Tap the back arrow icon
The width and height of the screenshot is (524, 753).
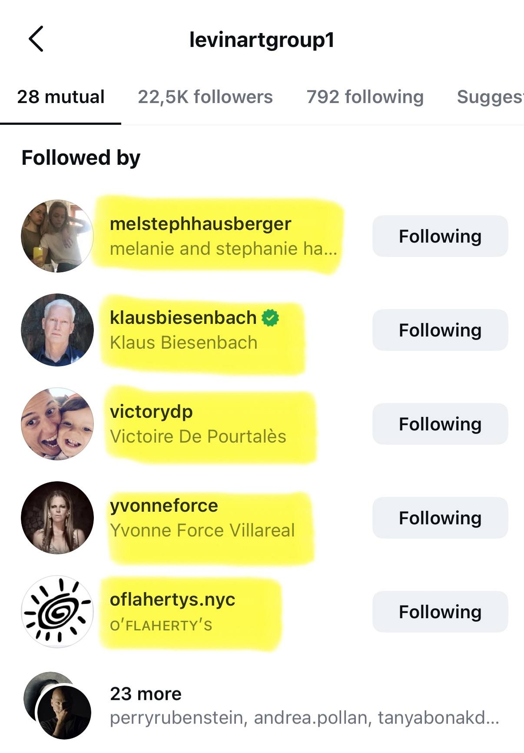pos(36,39)
